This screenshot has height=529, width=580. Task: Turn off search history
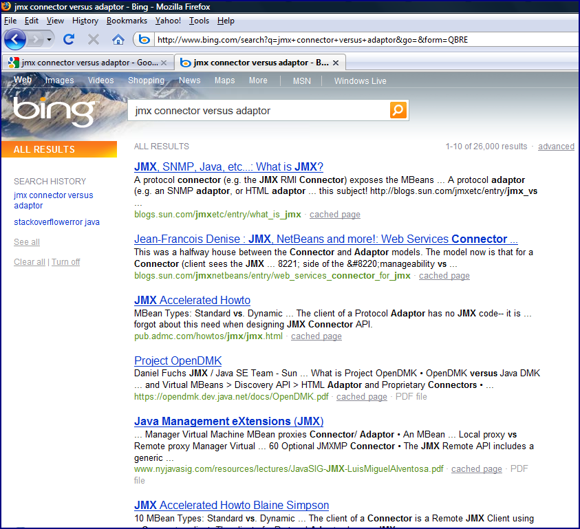[x=65, y=262]
